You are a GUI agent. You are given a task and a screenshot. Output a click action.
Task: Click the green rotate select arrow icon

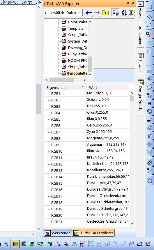[50, 244]
